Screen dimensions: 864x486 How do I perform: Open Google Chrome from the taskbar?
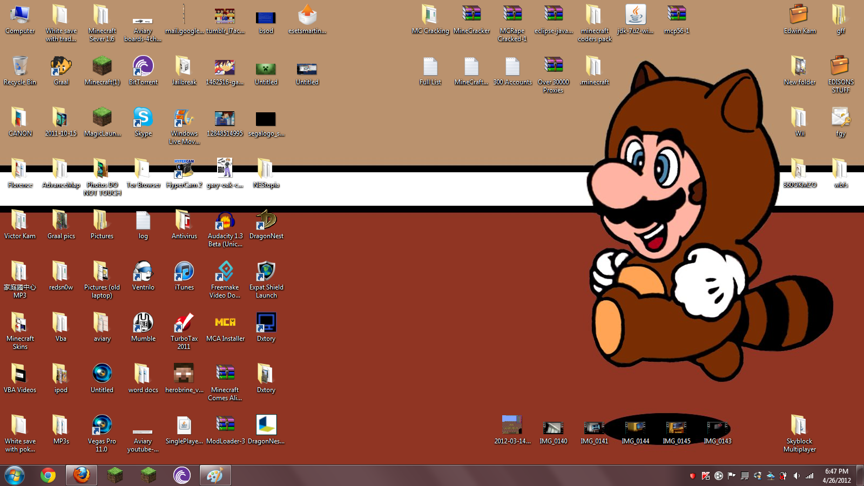pos(48,475)
